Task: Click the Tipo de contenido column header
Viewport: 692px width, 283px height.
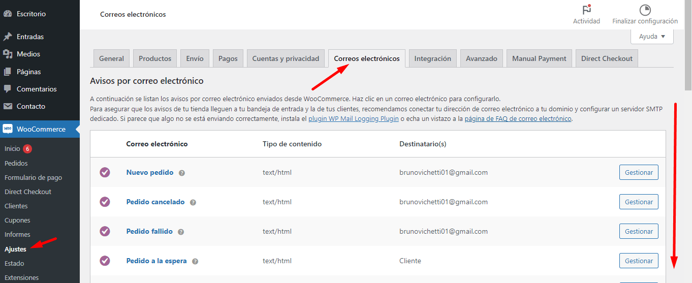Action: [292, 144]
